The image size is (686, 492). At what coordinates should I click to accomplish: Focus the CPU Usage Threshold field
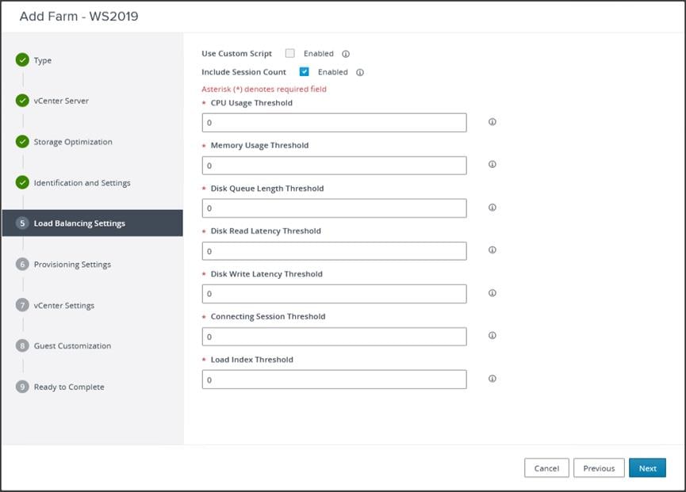[x=334, y=123]
